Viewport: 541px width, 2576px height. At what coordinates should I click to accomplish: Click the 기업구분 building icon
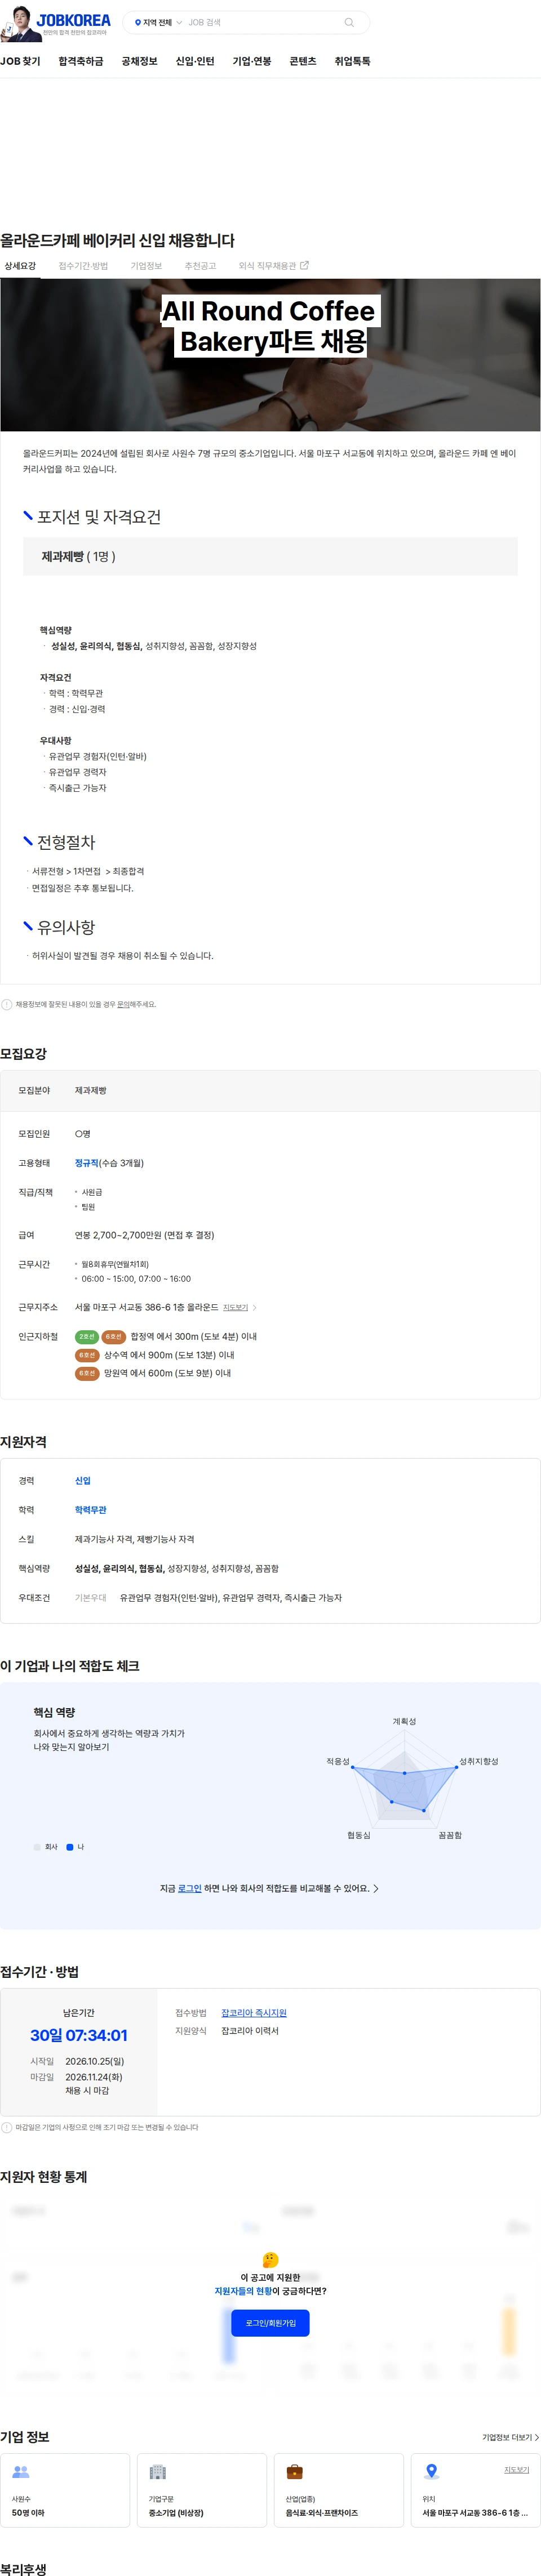point(157,2472)
